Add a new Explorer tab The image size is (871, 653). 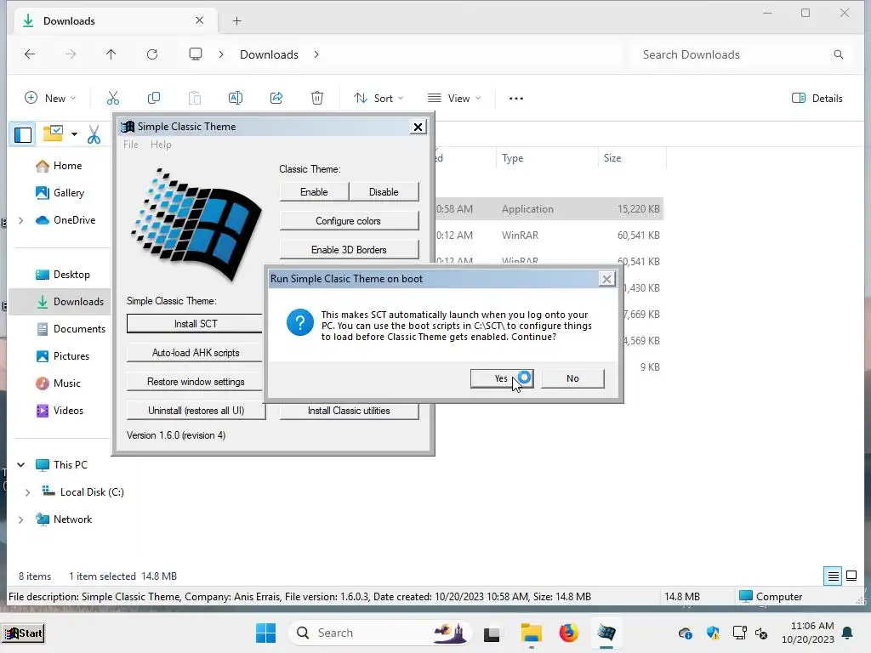click(237, 21)
